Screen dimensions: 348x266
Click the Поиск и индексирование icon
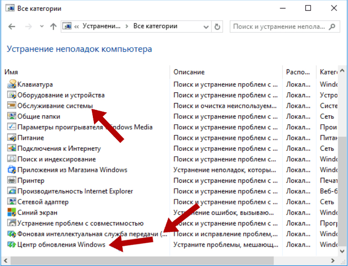pos(12,159)
